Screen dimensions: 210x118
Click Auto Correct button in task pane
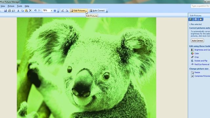198,41
